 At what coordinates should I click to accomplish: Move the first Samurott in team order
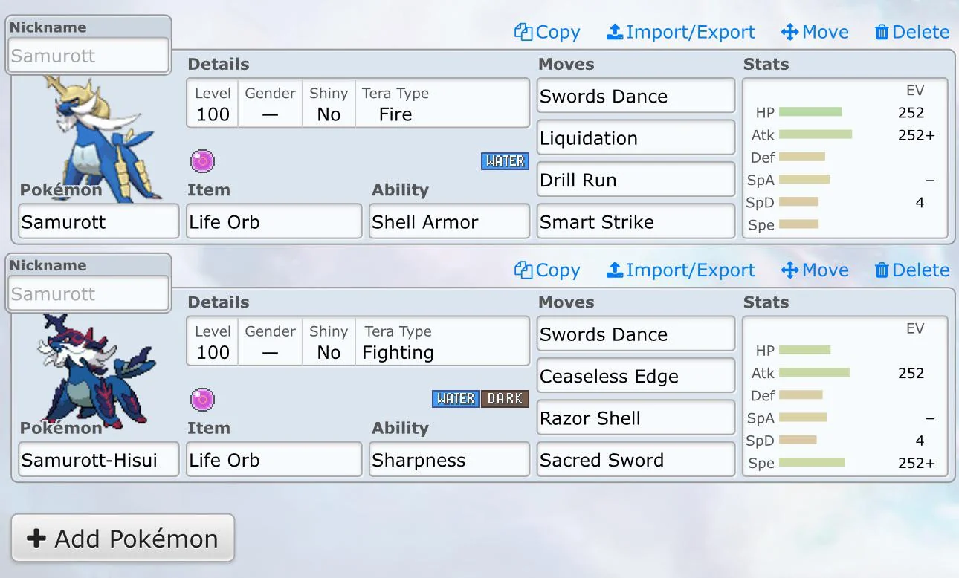click(x=814, y=33)
